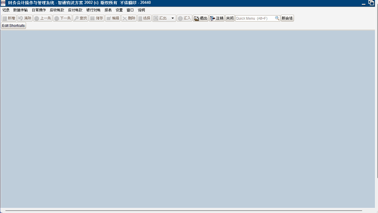Image resolution: width=378 pixels, height=213 pixels.
Task: Go to next record with 下一条
Action: [63, 18]
